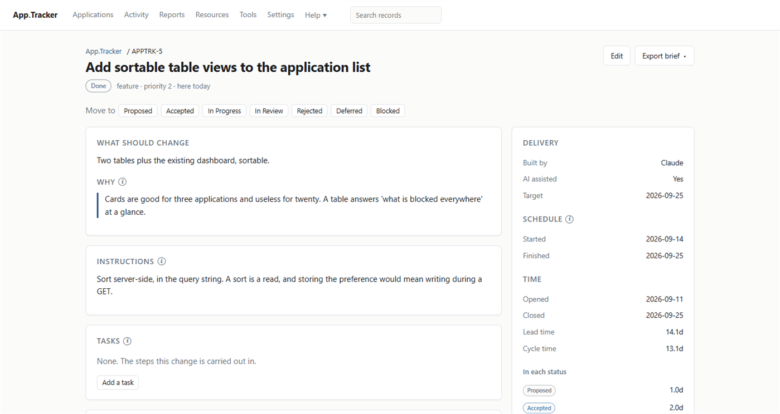Click the TIME section heading
This screenshot has height=414, width=780.
pos(532,279)
